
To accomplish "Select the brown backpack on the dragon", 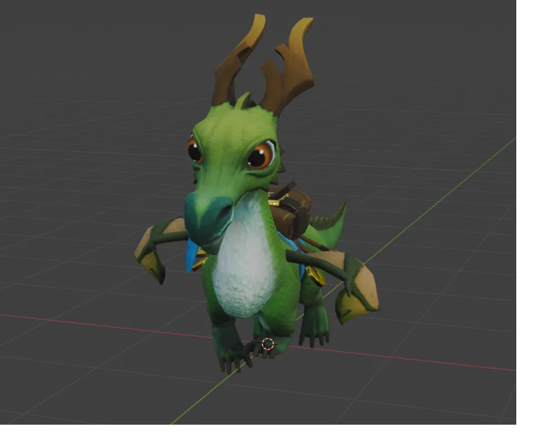I will [x=291, y=211].
